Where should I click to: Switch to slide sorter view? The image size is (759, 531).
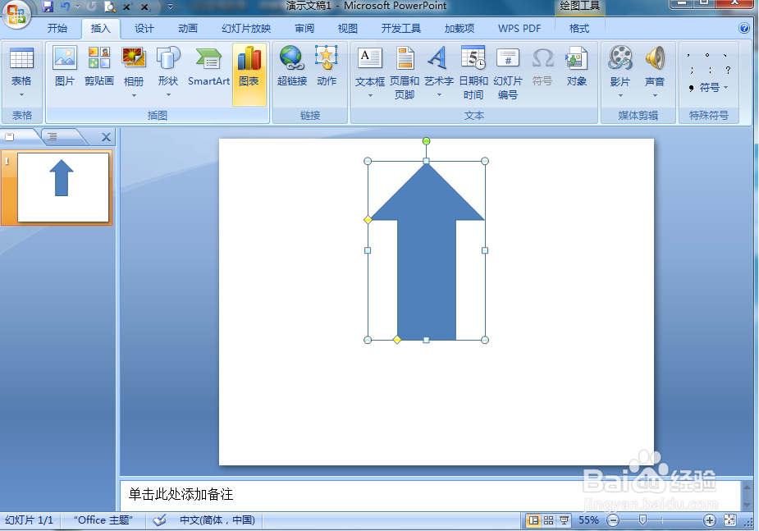(x=548, y=520)
